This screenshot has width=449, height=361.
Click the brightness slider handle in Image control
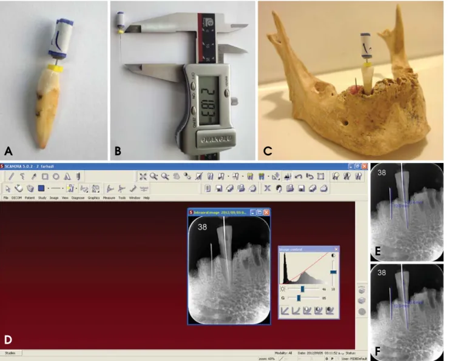302,289
